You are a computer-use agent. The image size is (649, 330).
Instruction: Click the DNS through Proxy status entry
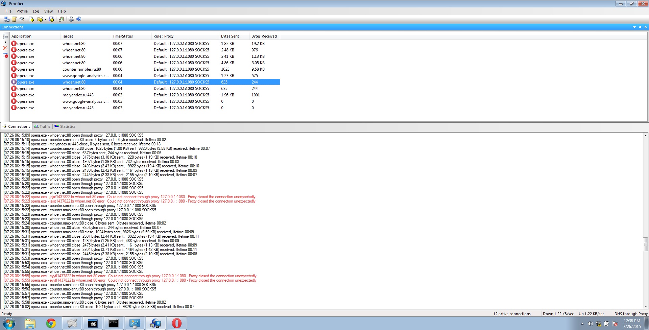[631, 314]
